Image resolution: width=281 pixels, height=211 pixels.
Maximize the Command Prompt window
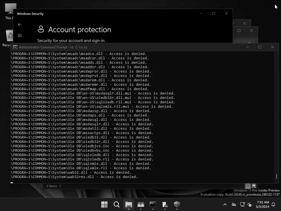[260, 47]
